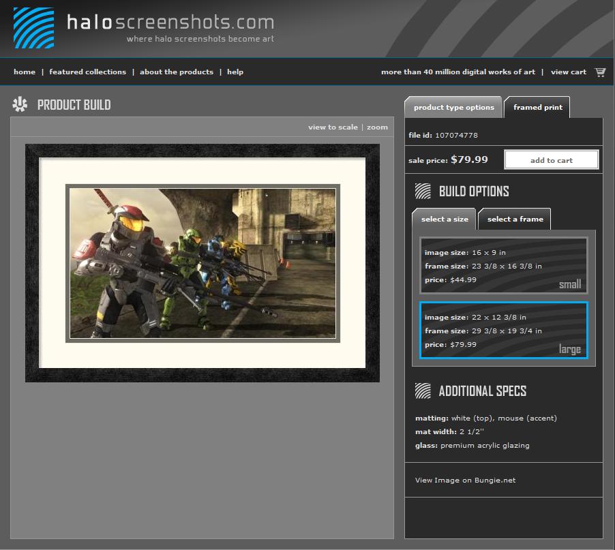Switch to product type options tab
The width and height of the screenshot is (615, 550).
tap(453, 107)
